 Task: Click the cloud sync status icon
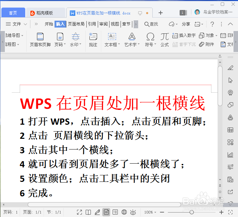pyautogui.click(x=172, y=24)
